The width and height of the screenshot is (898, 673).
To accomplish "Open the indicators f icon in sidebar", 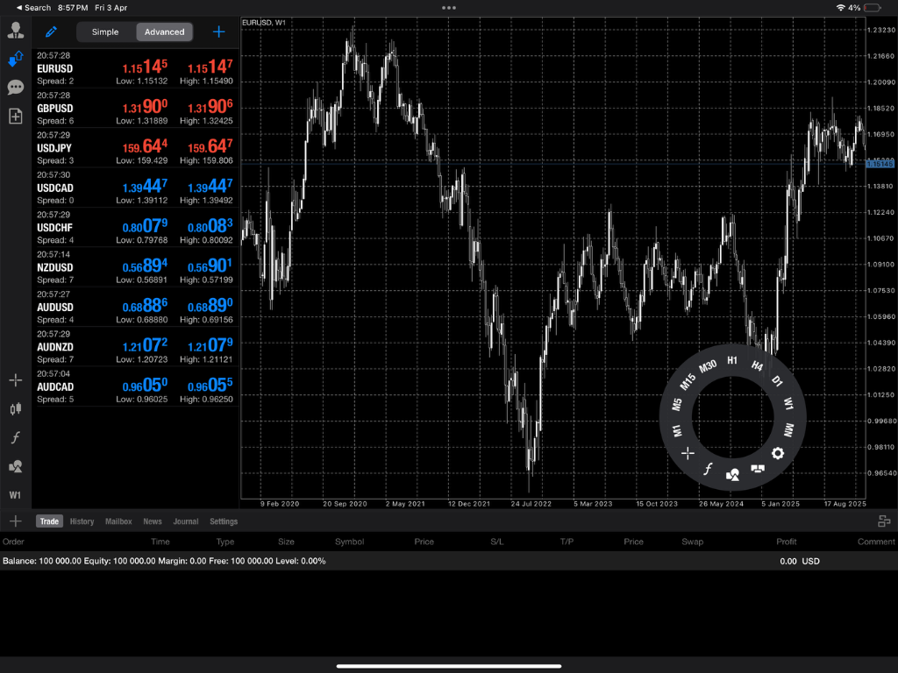I will pyautogui.click(x=16, y=438).
